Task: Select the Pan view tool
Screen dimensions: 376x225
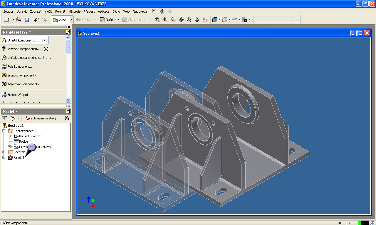Action: (x=181, y=20)
